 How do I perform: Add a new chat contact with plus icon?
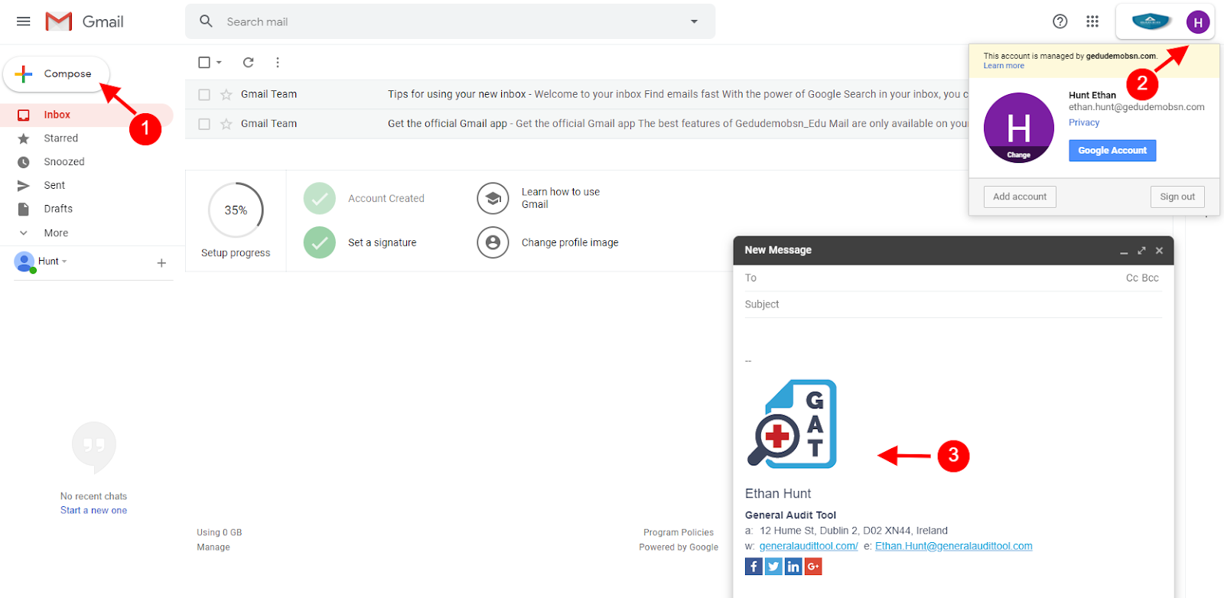coord(161,263)
